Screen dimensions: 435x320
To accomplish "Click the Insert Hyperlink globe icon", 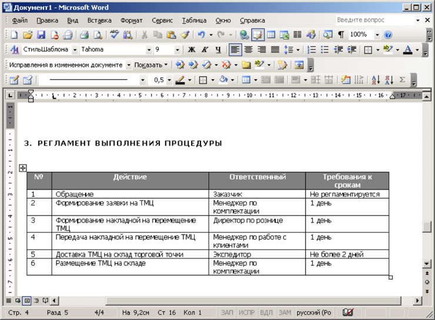I will pos(244,35).
